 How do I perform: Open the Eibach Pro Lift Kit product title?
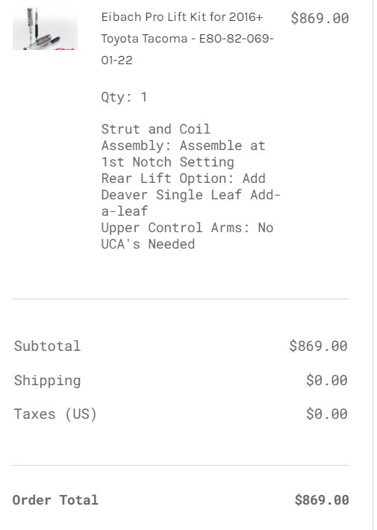coord(187,38)
